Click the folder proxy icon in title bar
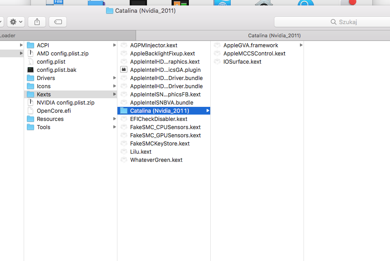This screenshot has width=390, height=261. click(x=109, y=11)
